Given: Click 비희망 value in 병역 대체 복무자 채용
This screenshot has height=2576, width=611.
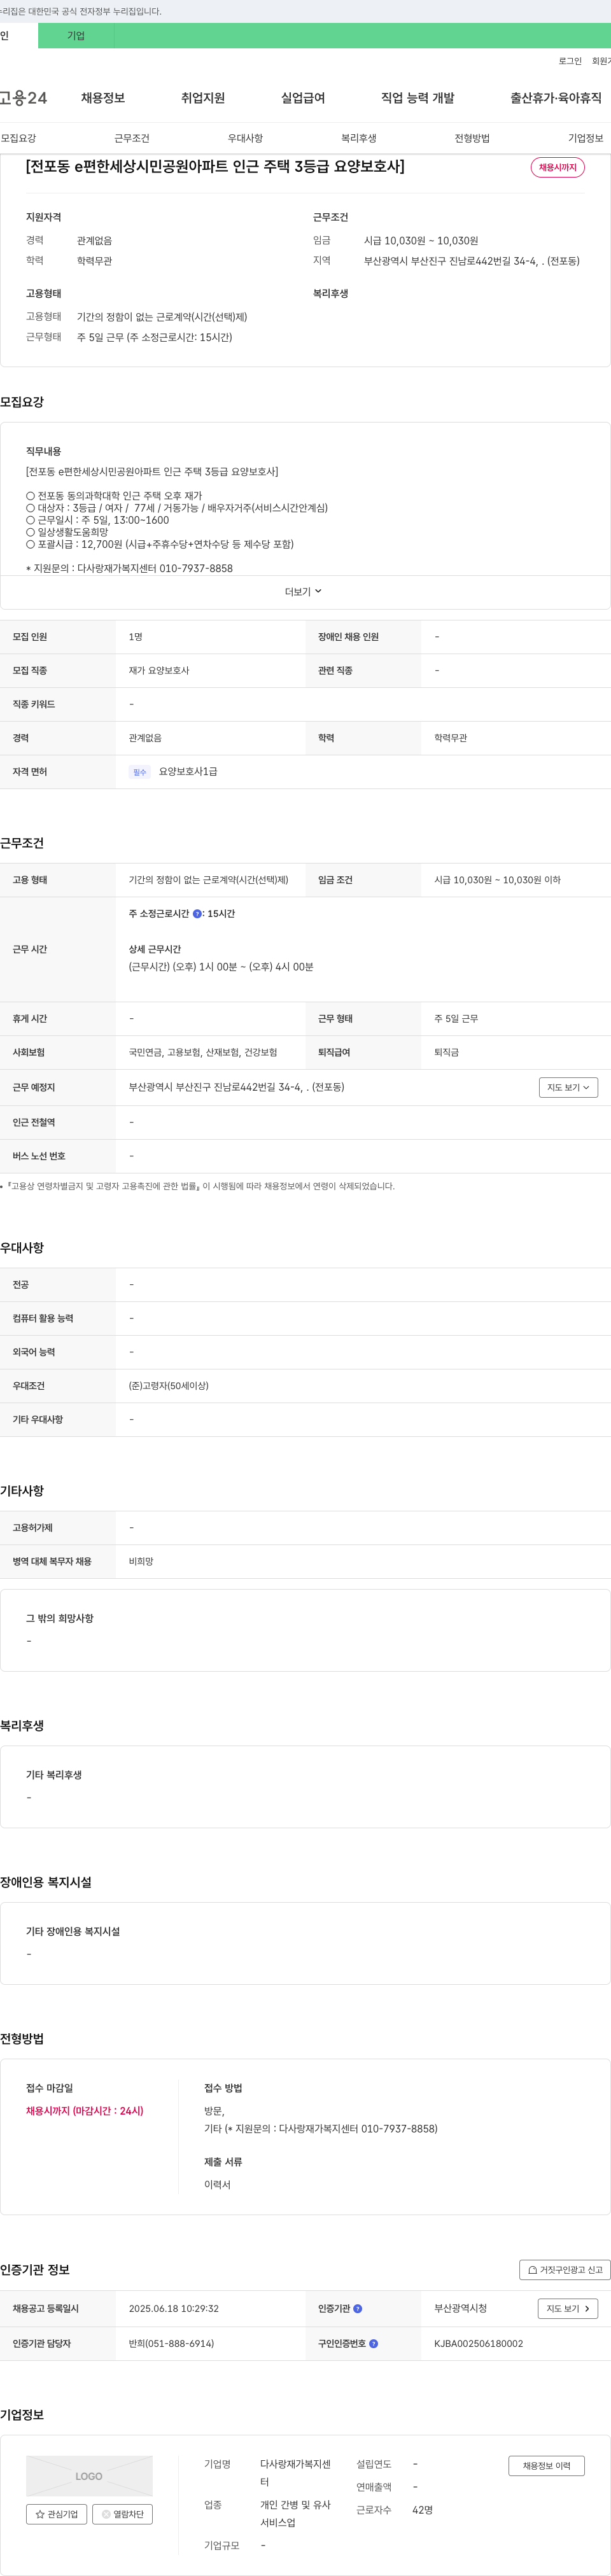Looking at the screenshot, I should click(141, 1562).
